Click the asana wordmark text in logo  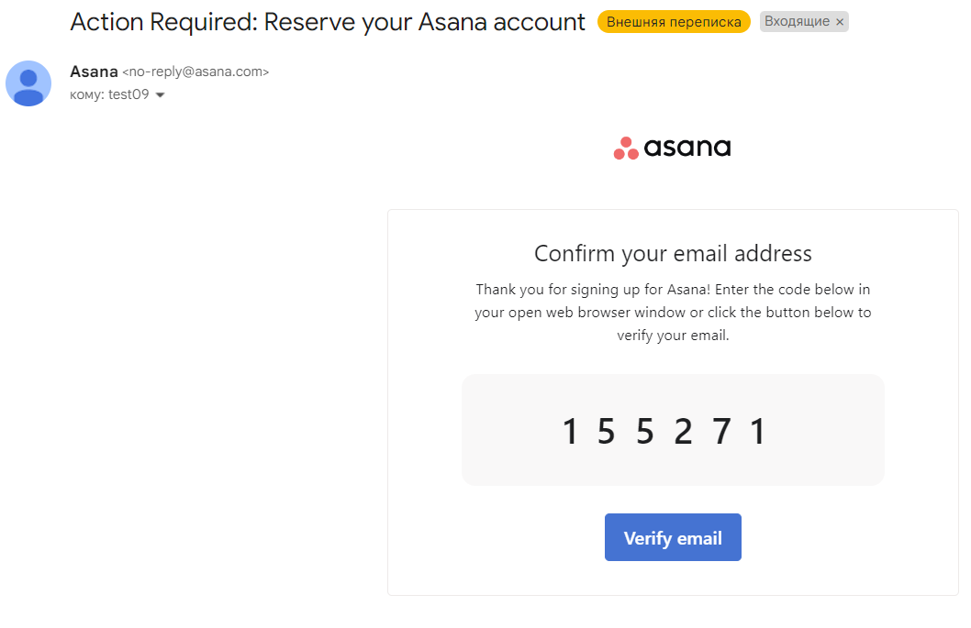687,148
